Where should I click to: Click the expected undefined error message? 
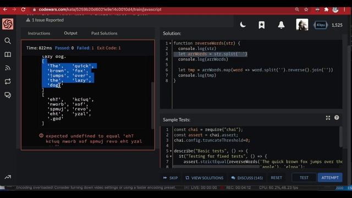click(94, 139)
